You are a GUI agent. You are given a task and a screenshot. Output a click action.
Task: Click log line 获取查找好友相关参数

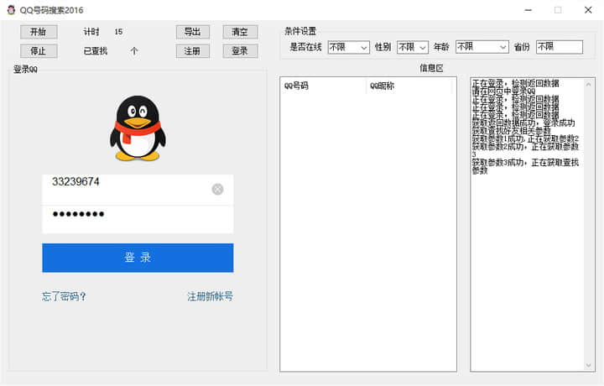[x=512, y=131]
